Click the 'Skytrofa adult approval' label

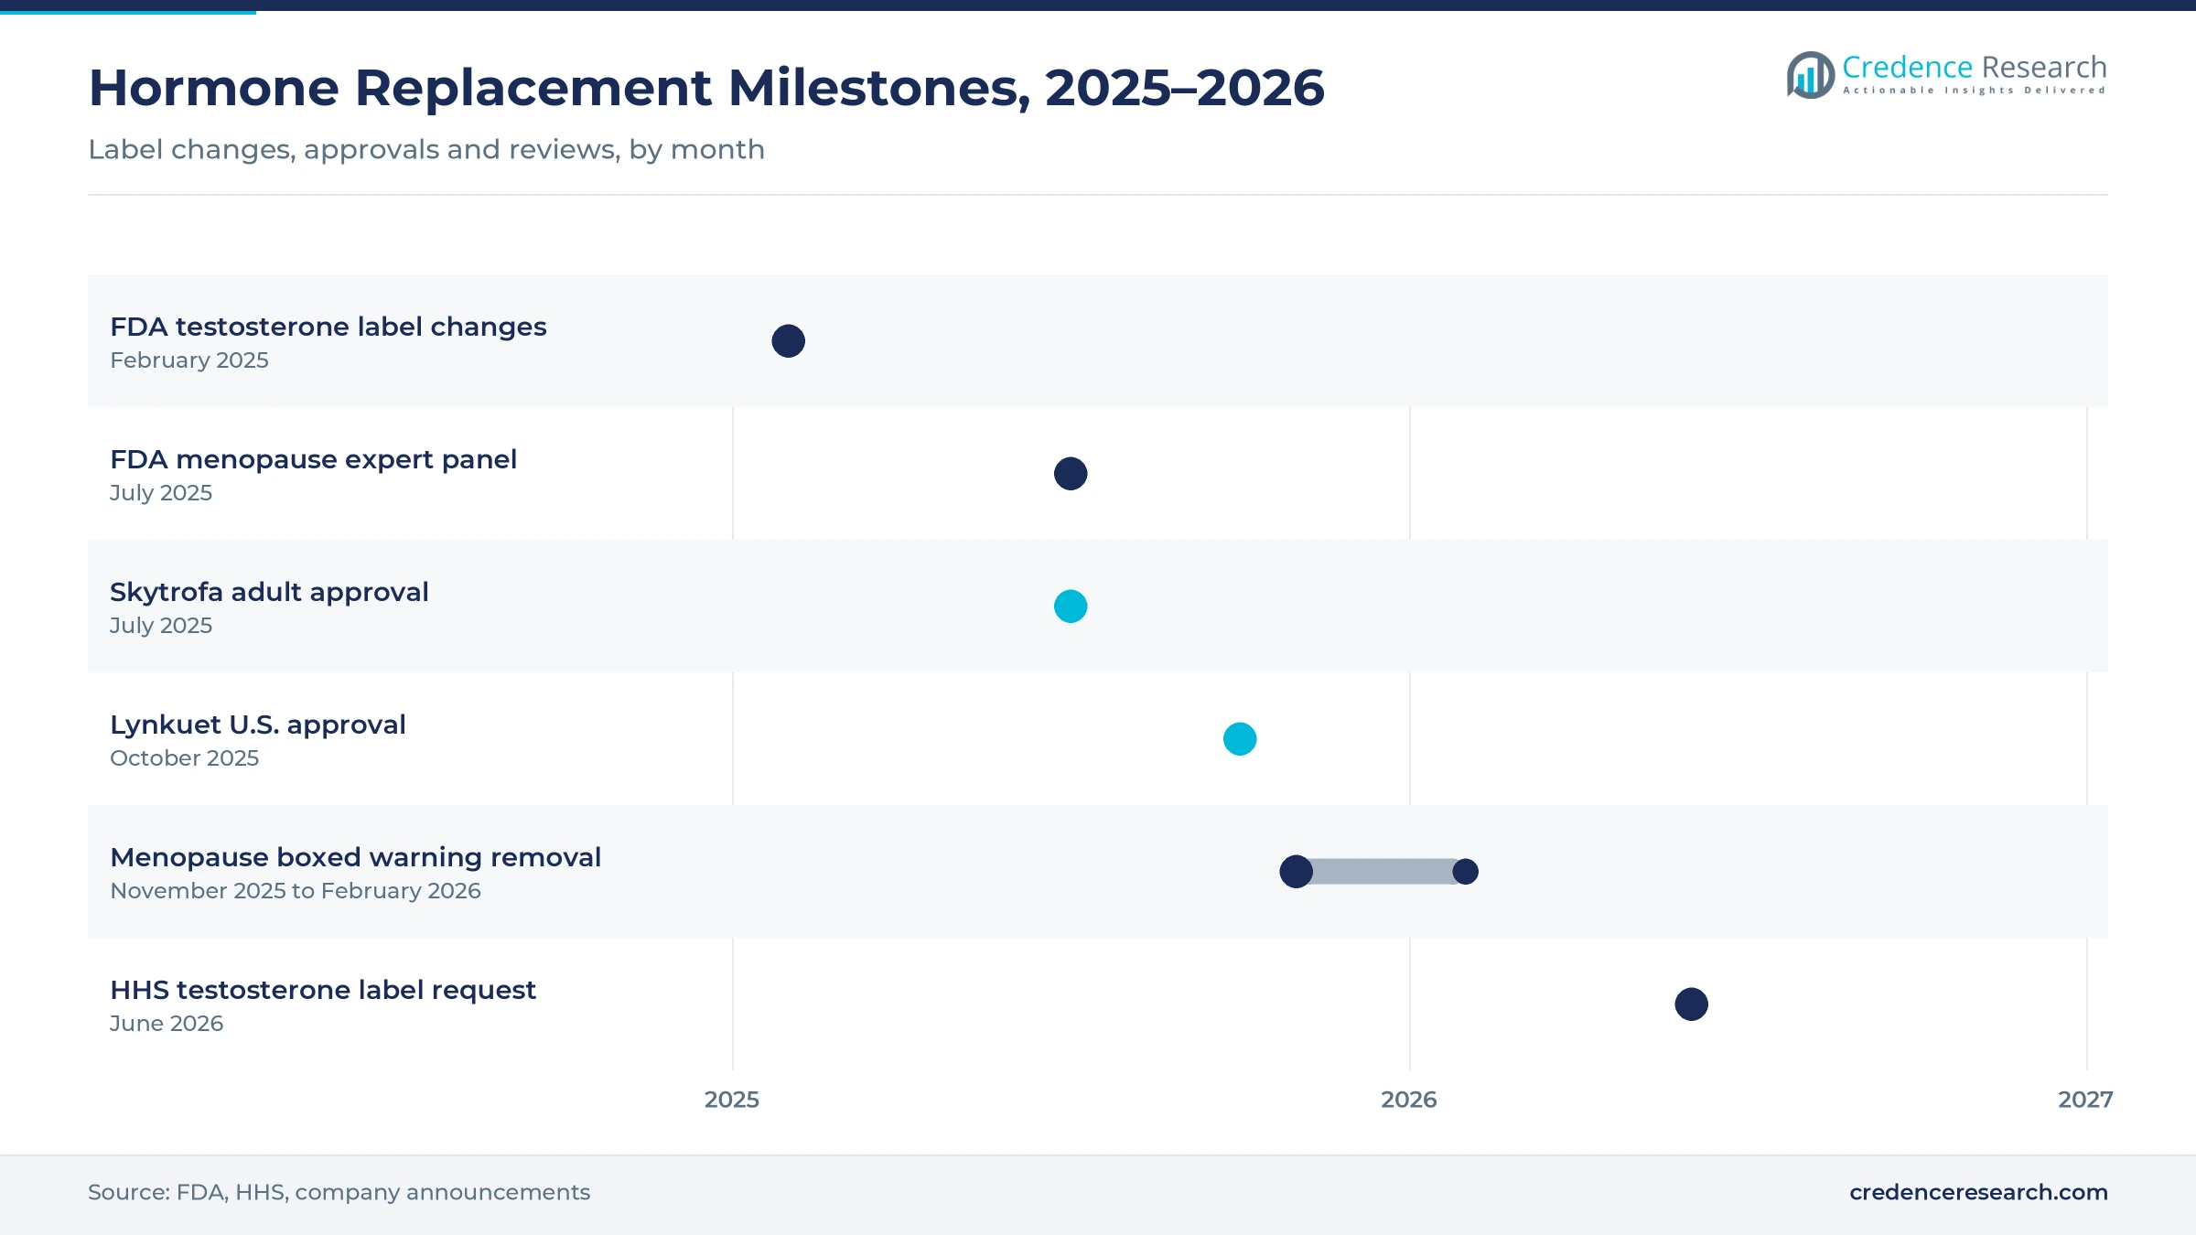tap(269, 592)
